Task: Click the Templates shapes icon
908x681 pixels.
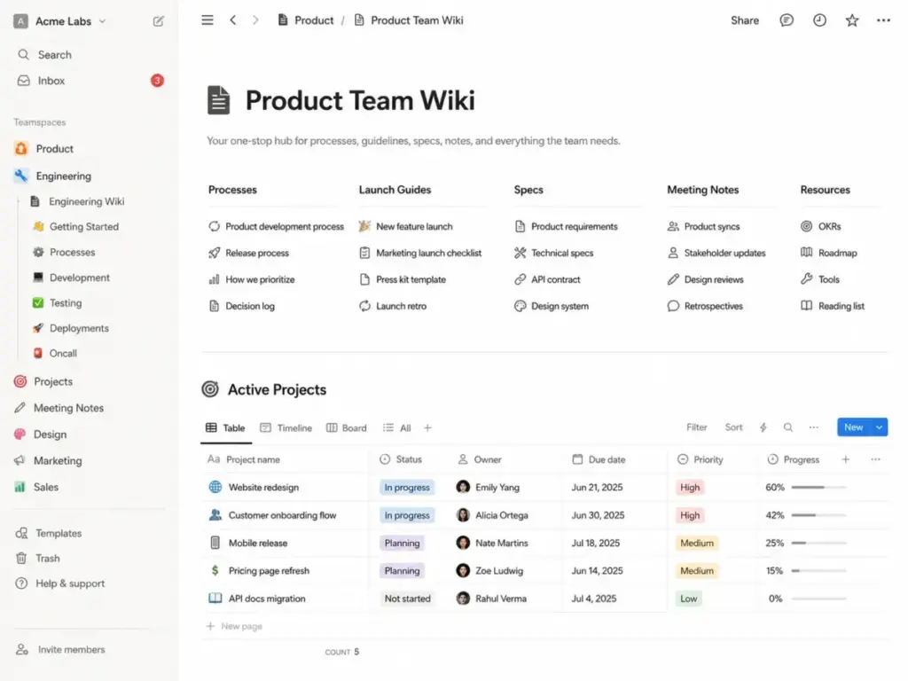Action: coord(21,533)
